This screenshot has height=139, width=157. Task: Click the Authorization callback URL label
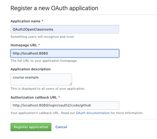tap(34, 97)
